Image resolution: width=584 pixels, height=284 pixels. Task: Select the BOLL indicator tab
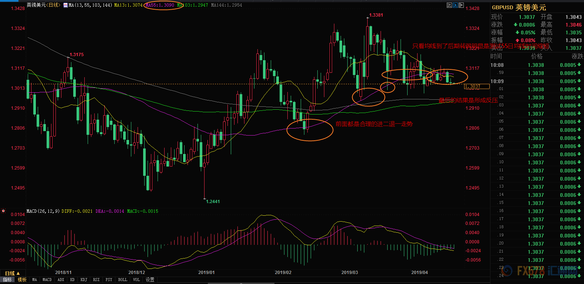[122, 280]
